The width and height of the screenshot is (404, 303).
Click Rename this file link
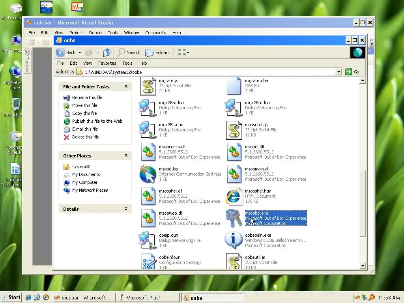(x=87, y=97)
